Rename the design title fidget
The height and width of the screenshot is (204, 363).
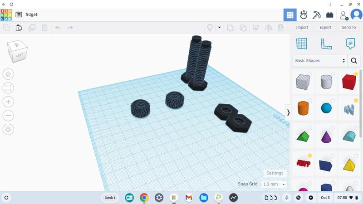click(31, 15)
